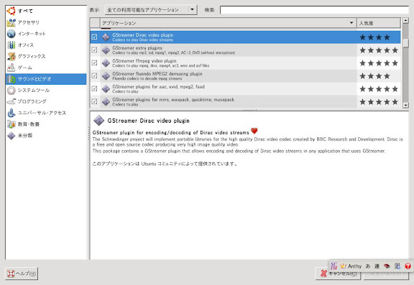Screen dimensions: 414x285
Task: Open the 未分類 category
Action: coord(46,136)
